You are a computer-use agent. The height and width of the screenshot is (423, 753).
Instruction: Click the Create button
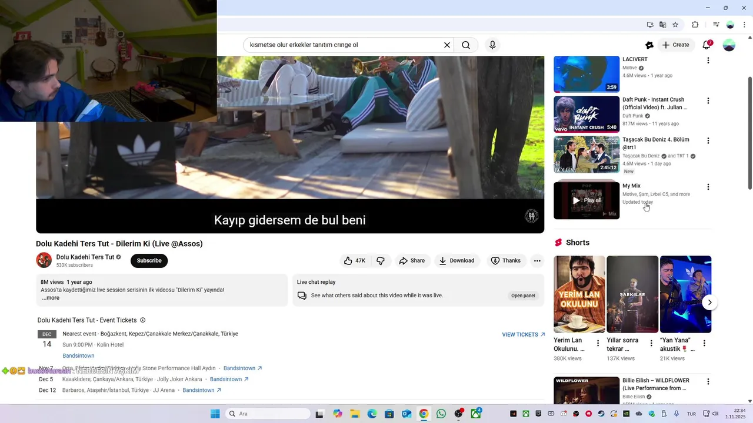click(675, 45)
